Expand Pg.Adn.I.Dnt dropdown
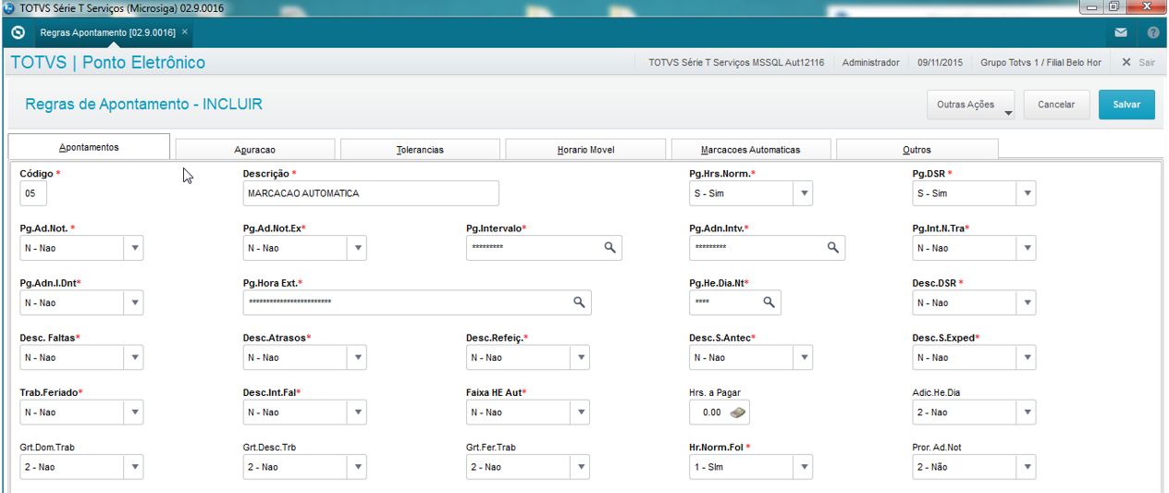The width and height of the screenshot is (1169, 493). click(134, 302)
